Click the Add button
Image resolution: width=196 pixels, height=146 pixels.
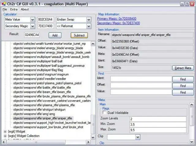click(55, 35)
